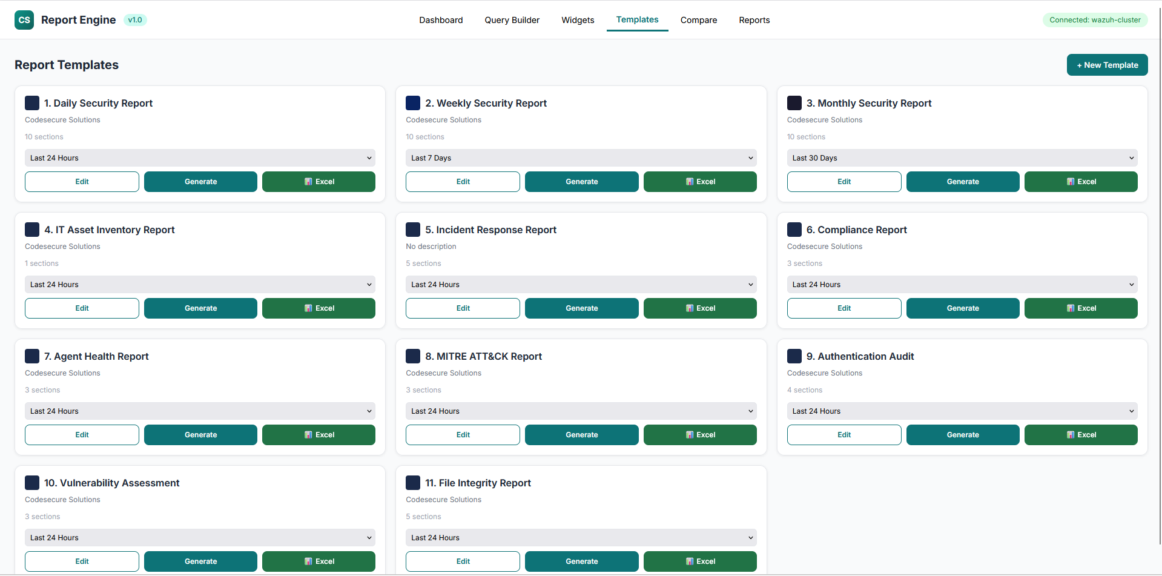Click the CS Report Engine logo icon
The width and height of the screenshot is (1162, 576).
pos(24,19)
